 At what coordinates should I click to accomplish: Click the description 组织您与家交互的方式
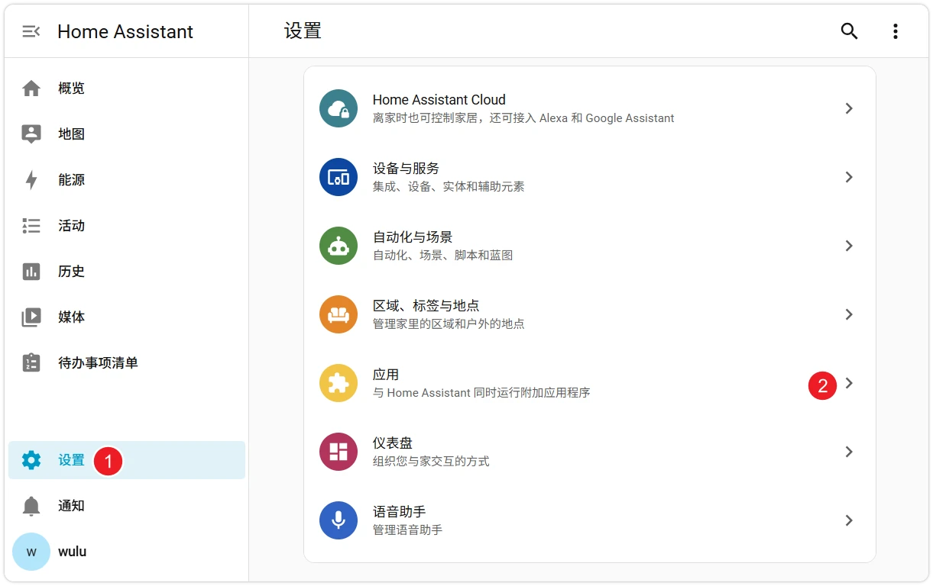point(431,461)
